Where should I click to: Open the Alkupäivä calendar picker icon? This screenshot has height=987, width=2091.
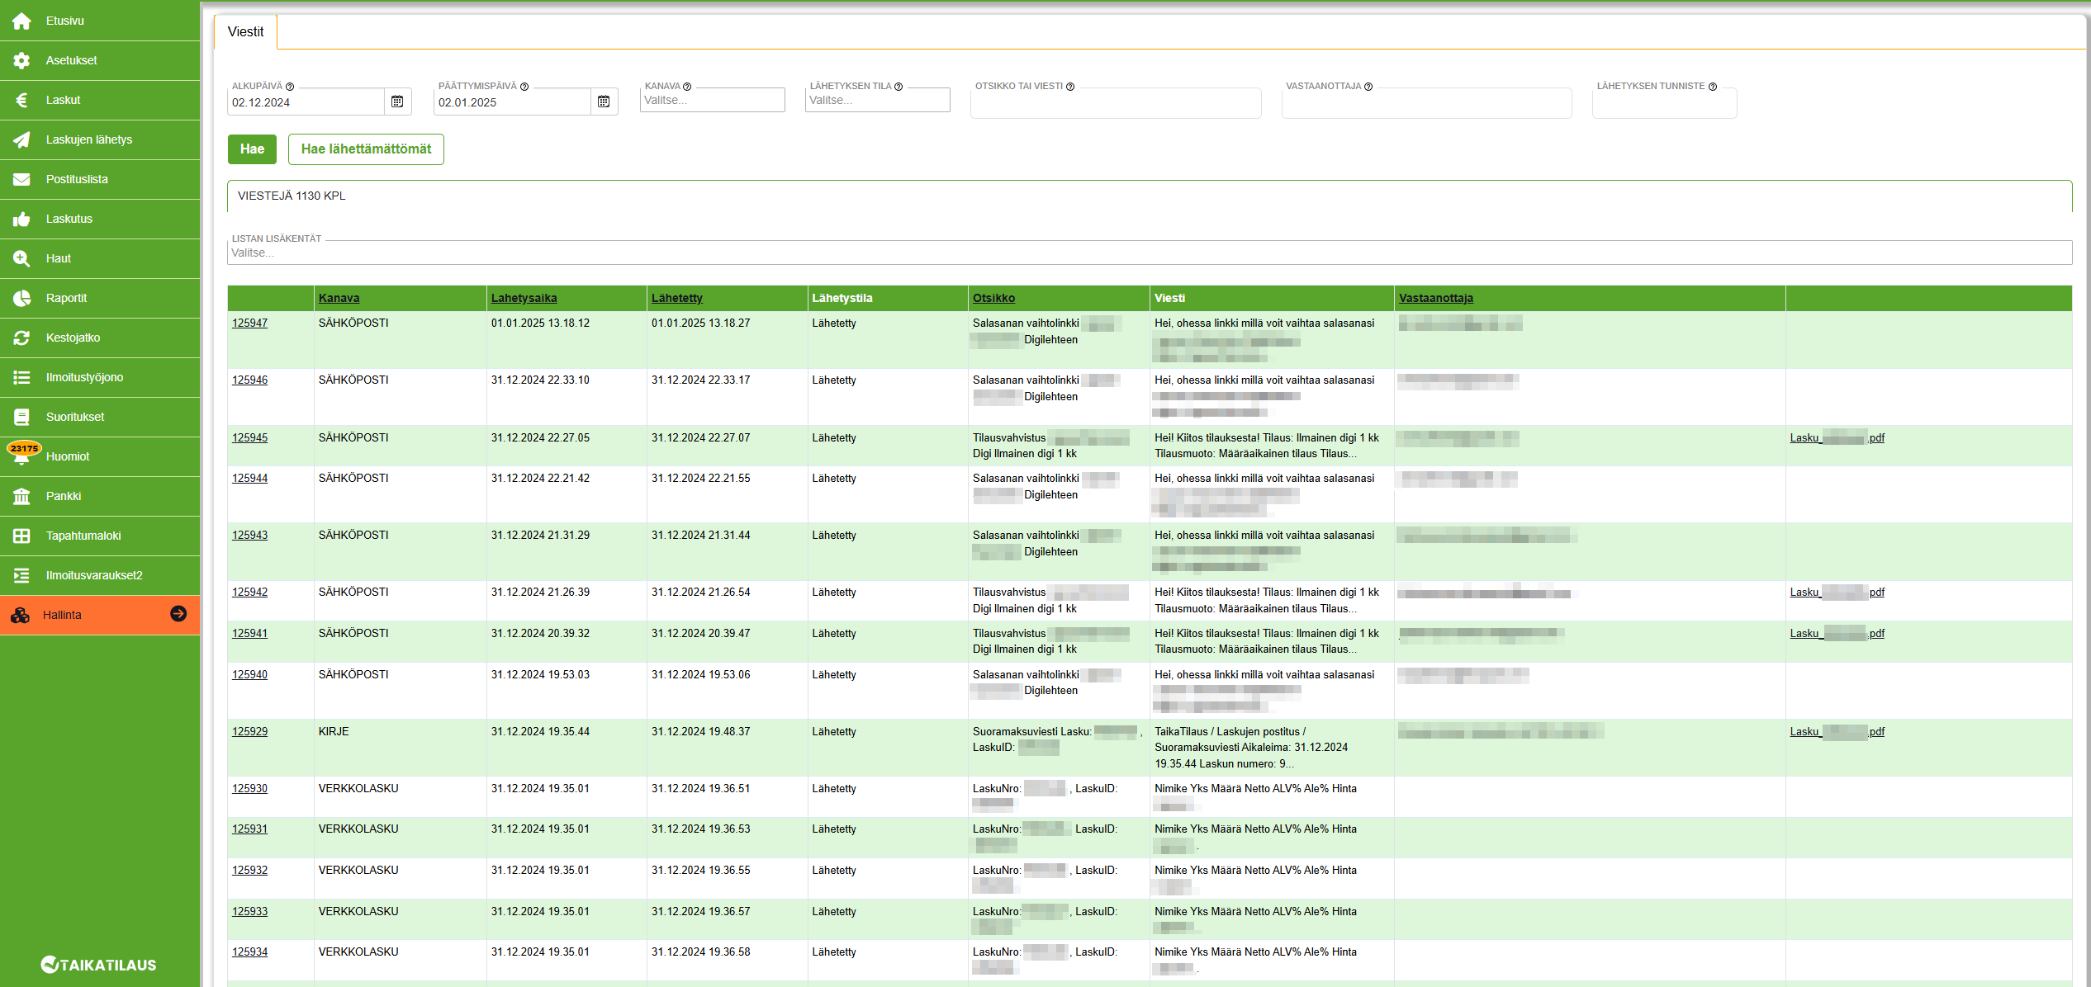[397, 102]
